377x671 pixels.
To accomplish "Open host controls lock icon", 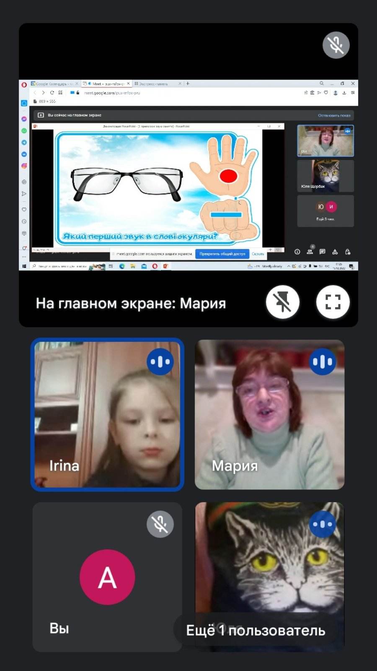I will (x=347, y=252).
